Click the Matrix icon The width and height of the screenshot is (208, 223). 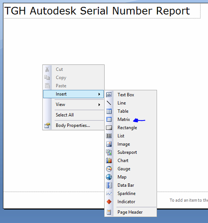[109, 119]
